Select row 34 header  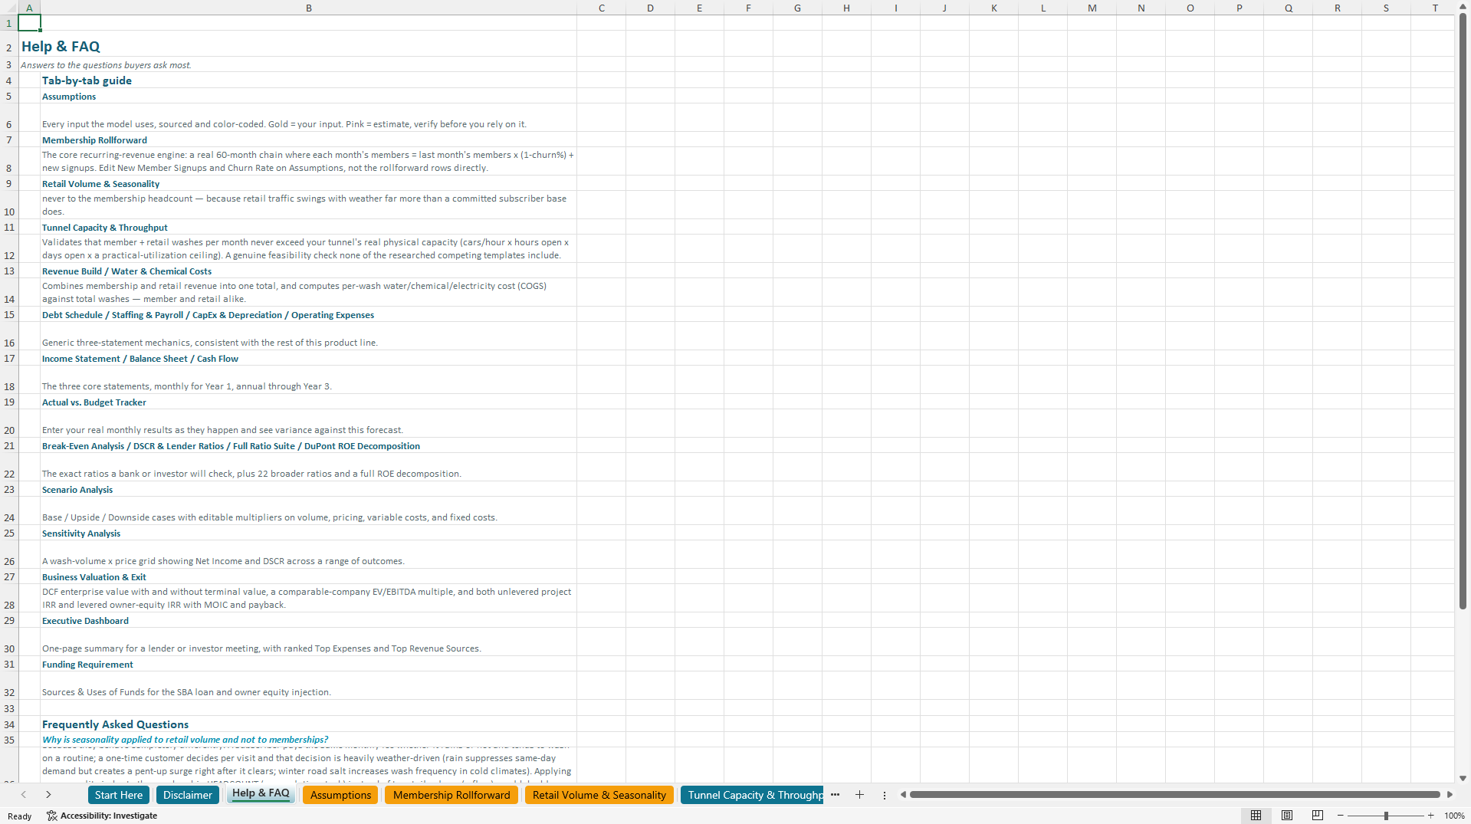9,724
